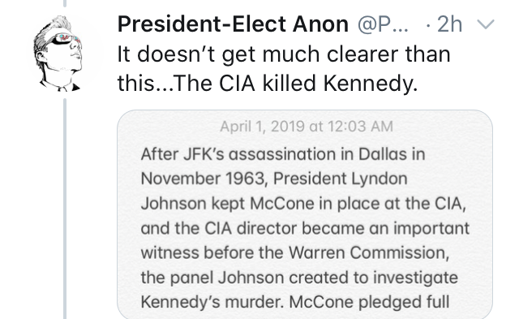Screen dimensions: 519x319
Task: Tap the line 'Johnson kept McCone in place at the CIA'
Action: point(303,204)
